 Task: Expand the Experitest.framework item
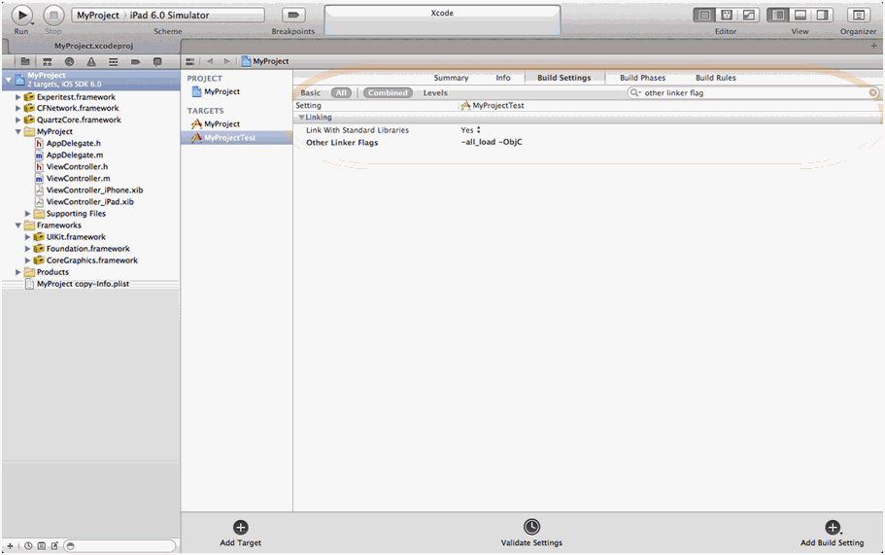pos(17,97)
